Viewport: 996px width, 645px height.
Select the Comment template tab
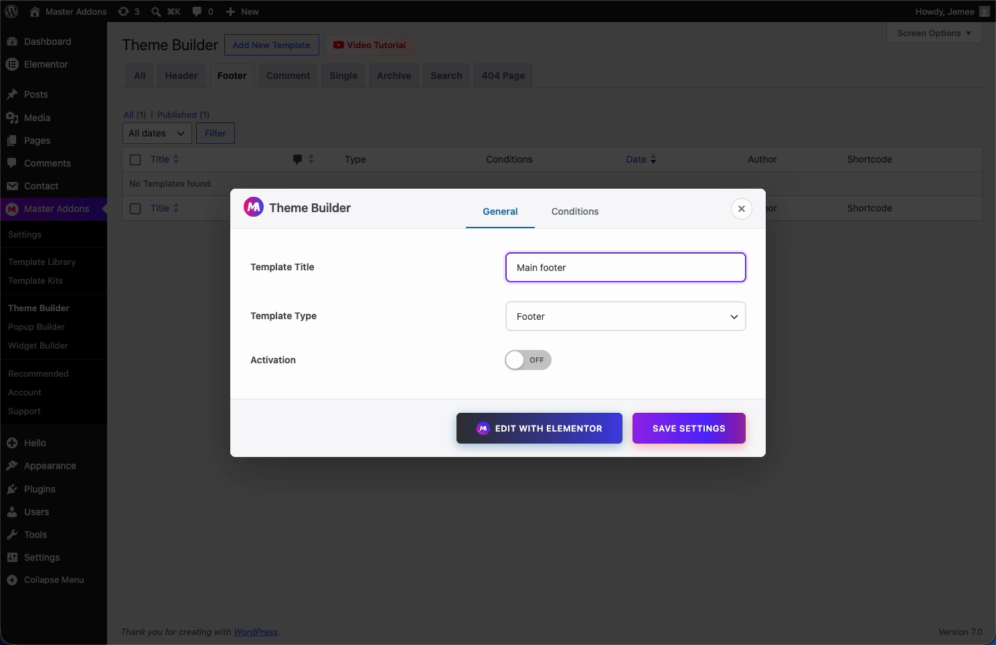click(x=288, y=76)
